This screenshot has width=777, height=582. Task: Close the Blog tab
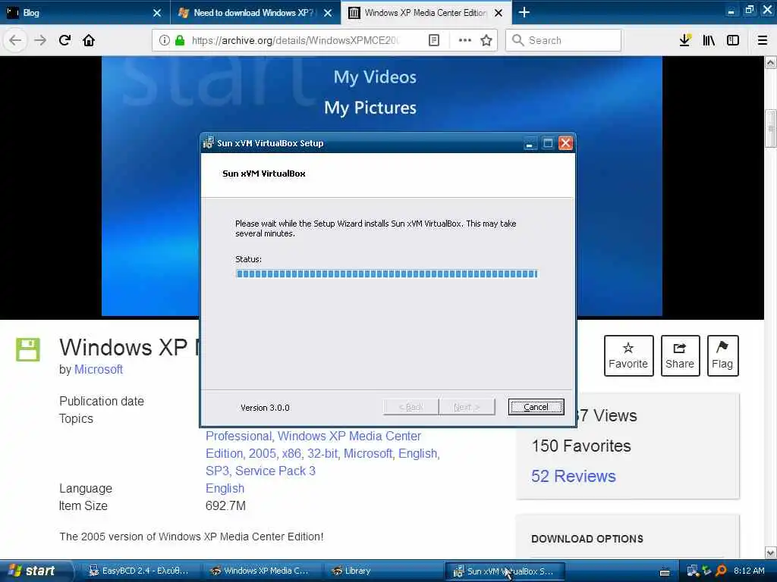click(156, 13)
